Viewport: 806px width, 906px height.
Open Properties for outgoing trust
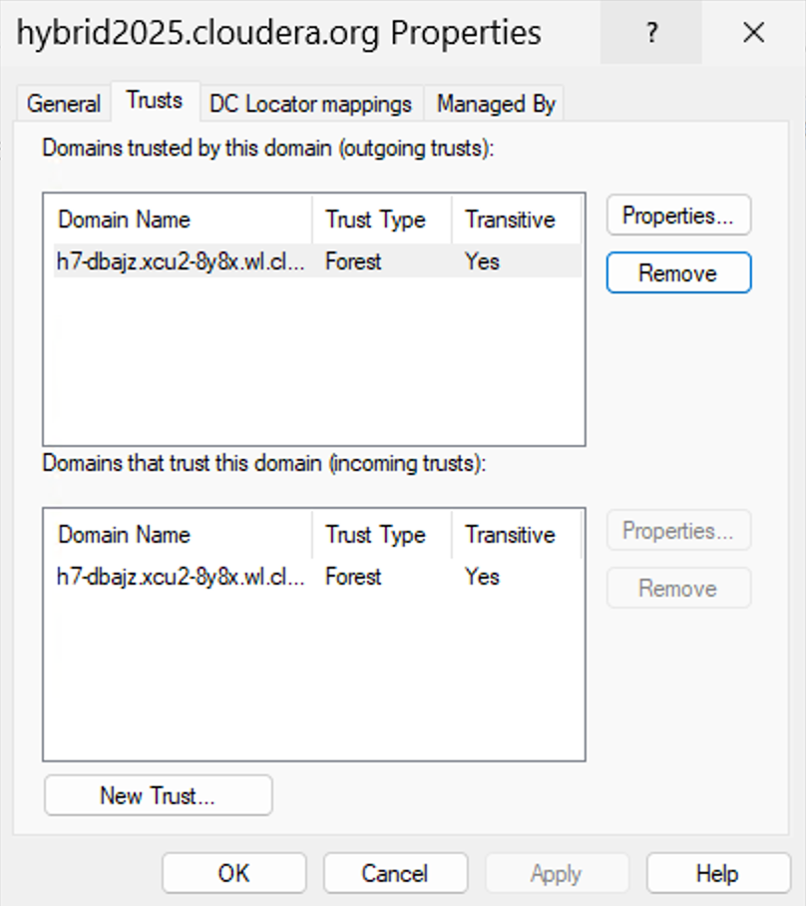coord(678,216)
